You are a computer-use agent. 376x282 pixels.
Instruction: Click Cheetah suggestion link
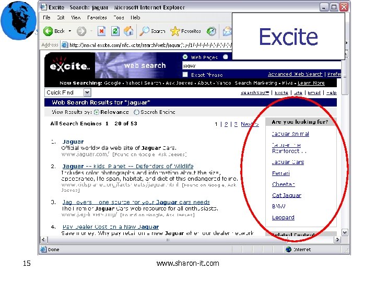(x=284, y=184)
